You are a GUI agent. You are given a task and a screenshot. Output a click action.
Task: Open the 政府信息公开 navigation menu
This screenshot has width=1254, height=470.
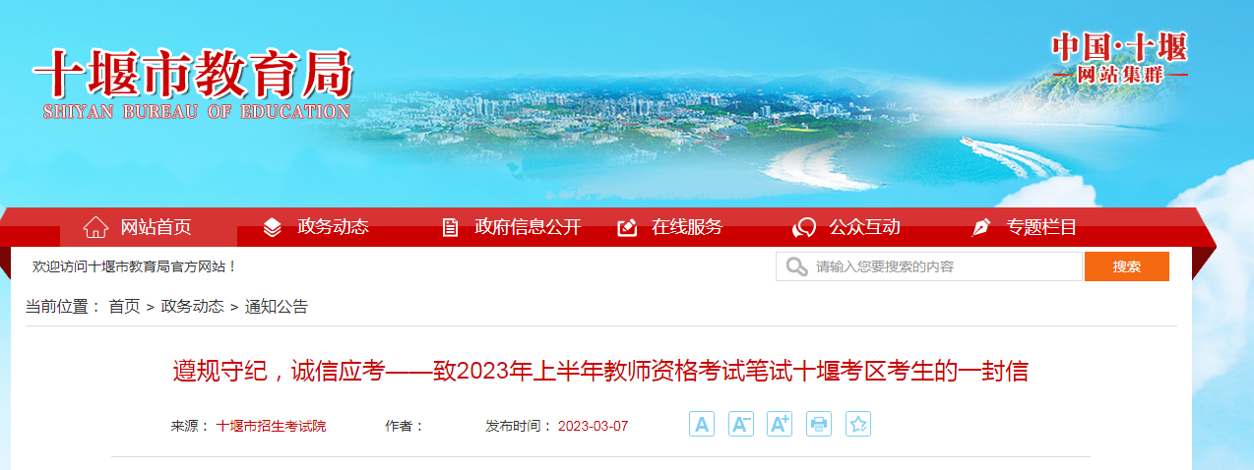(528, 227)
